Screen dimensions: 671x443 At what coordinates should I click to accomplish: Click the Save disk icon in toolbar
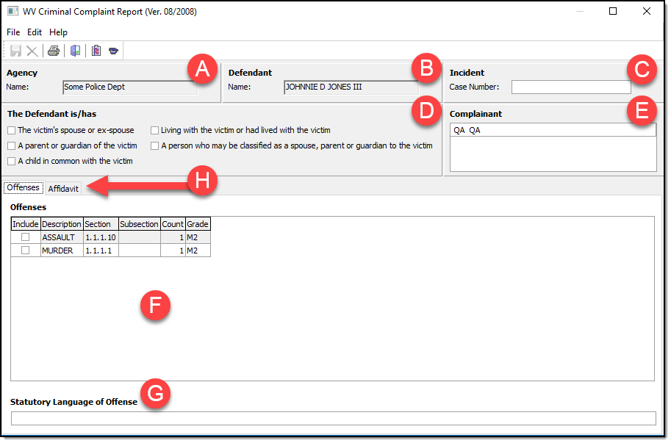(x=16, y=51)
